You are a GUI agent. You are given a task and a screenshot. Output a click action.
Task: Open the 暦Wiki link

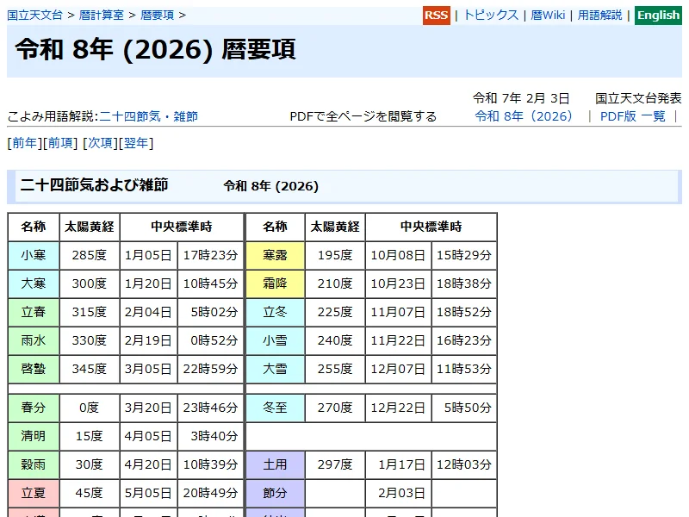548,15
